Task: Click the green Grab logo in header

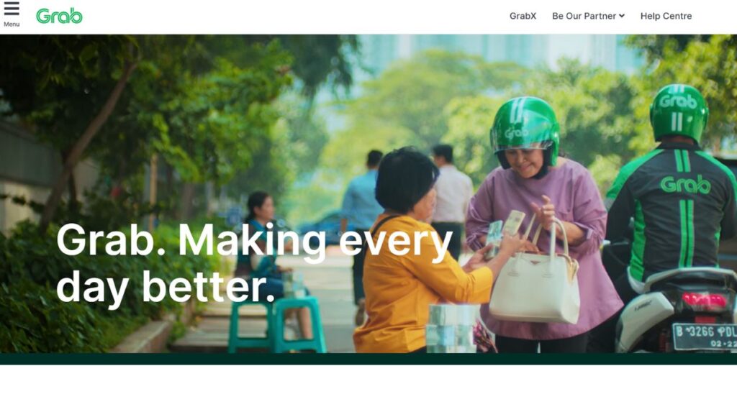Action: [x=59, y=16]
